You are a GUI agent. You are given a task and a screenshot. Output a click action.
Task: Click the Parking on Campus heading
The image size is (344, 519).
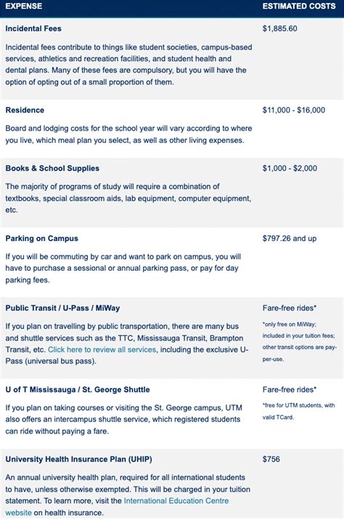pos(41,238)
